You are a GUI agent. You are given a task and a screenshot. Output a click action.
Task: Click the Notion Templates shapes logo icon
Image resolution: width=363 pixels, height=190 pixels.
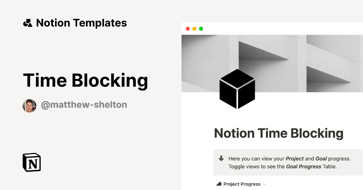pos(28,23)
